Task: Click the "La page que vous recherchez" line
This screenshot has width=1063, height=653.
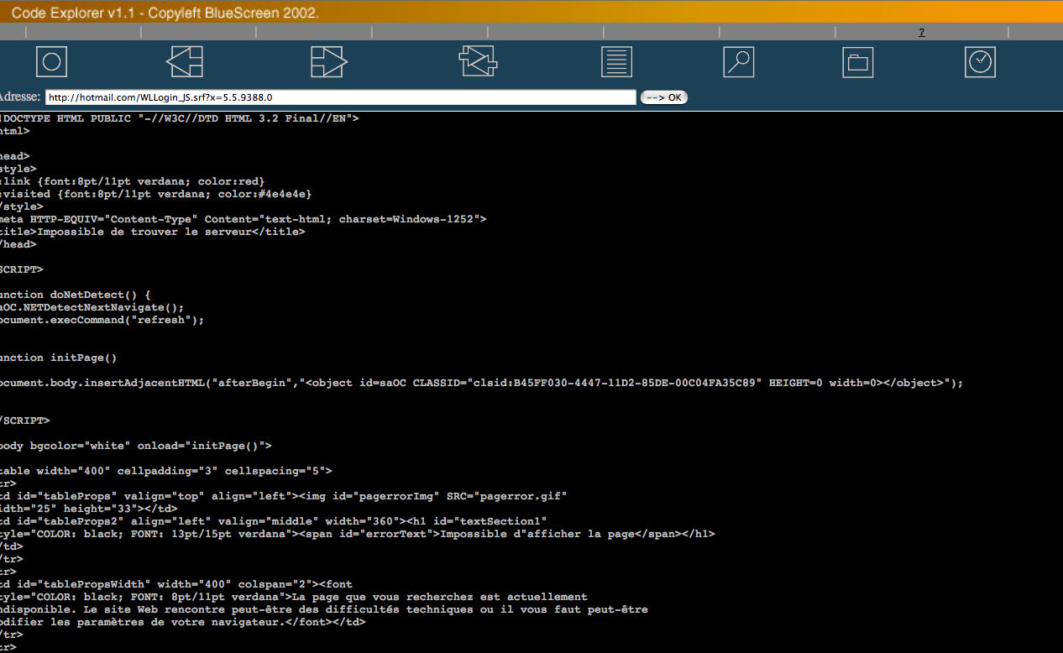Action: click(x=294, y=597)
